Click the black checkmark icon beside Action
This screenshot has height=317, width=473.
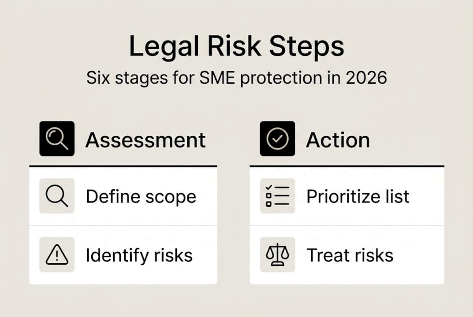[x=277, y=139]
